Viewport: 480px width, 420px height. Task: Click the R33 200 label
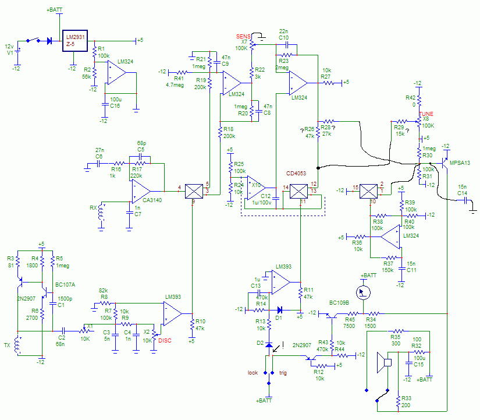tap(406, 401)
